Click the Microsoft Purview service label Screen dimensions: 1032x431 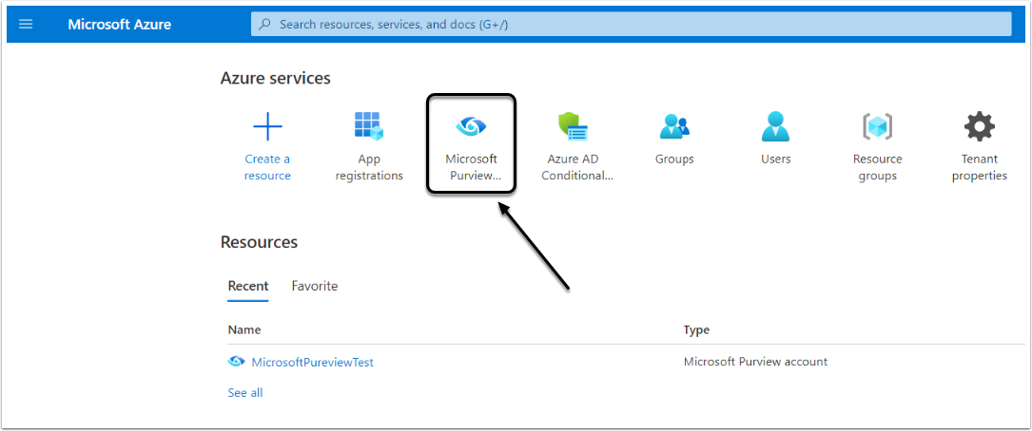coord(471,167)
